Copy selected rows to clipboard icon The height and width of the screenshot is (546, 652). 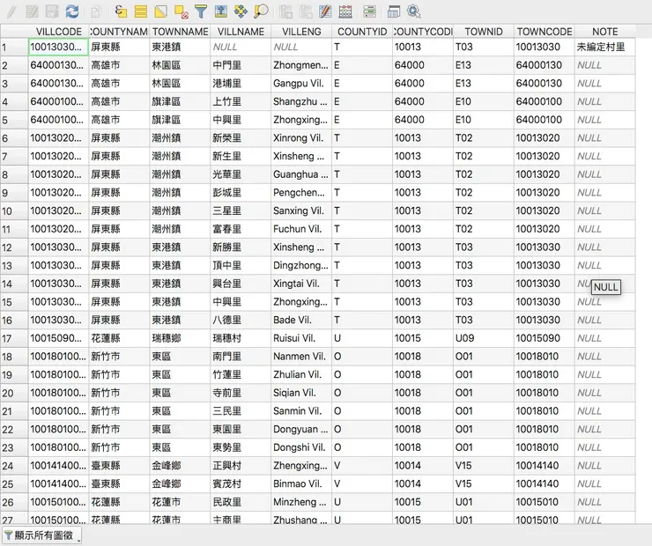click(x=96, y=11)
